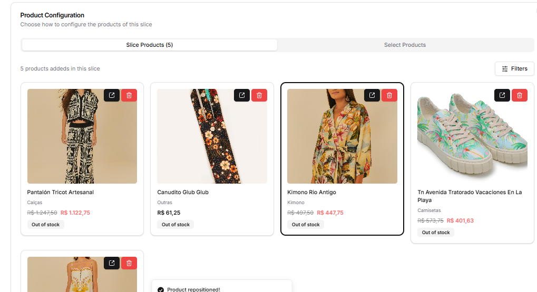Remove Canudito Glub Glub with trash icon
Screen dimensions: 537x292
point(259,95)
